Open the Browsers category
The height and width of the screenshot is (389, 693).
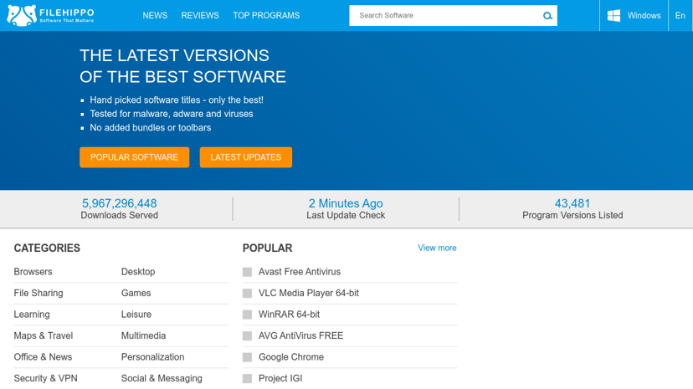point(33,272)
